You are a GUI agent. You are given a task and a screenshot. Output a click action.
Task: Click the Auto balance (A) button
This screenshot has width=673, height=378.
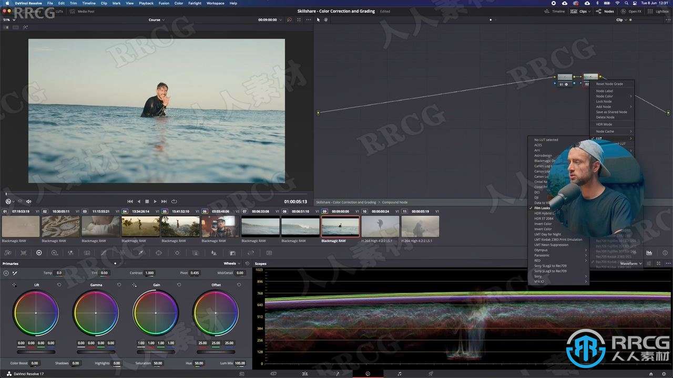point(6,273)
